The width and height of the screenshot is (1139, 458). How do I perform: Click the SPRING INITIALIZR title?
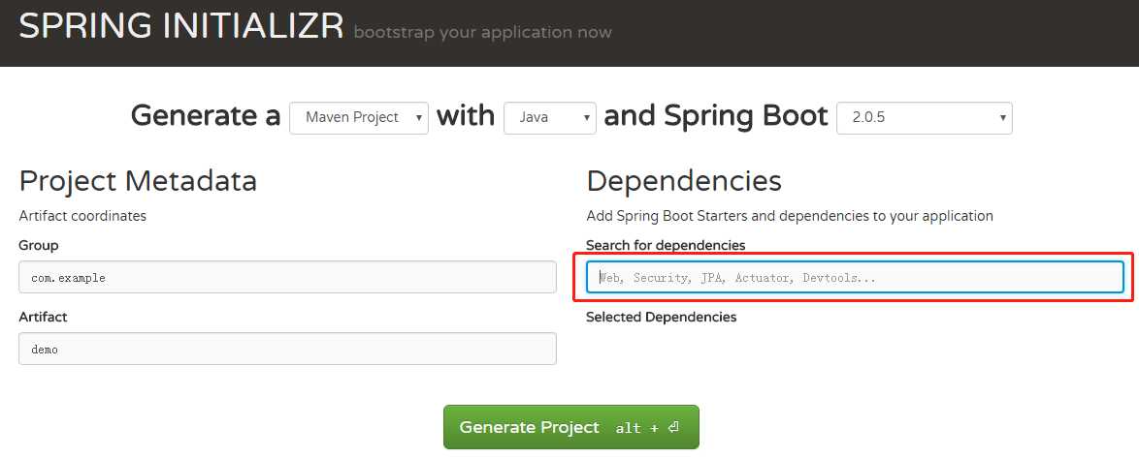pos(180,27)
